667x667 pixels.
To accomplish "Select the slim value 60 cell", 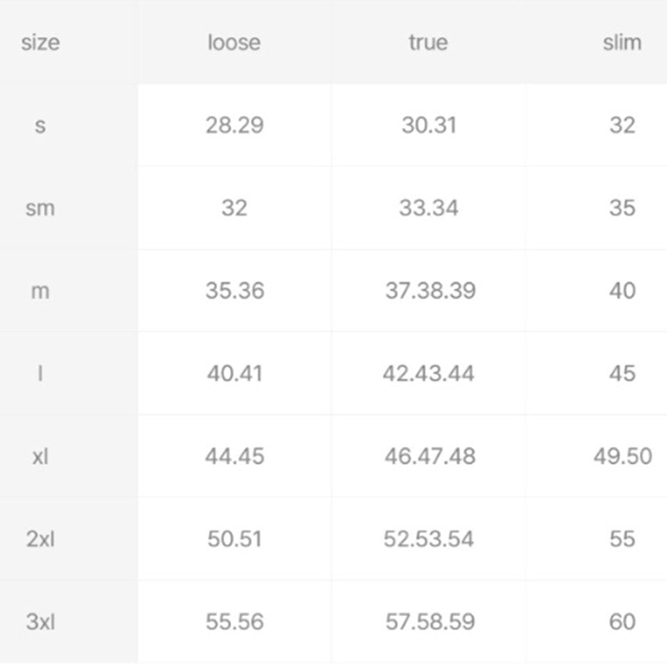I will (x=622, y=622).
